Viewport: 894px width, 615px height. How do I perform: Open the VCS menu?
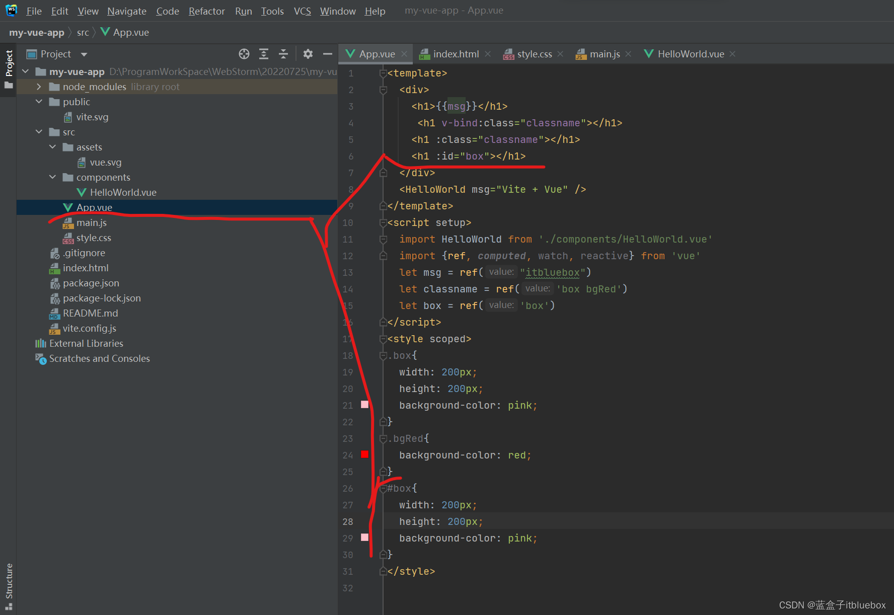tap(303, 11)
